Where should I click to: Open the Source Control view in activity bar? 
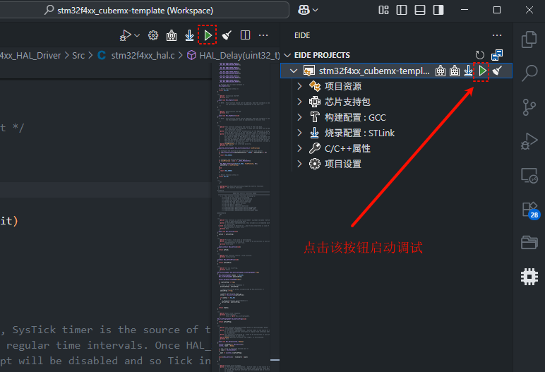tap(529, 107)
